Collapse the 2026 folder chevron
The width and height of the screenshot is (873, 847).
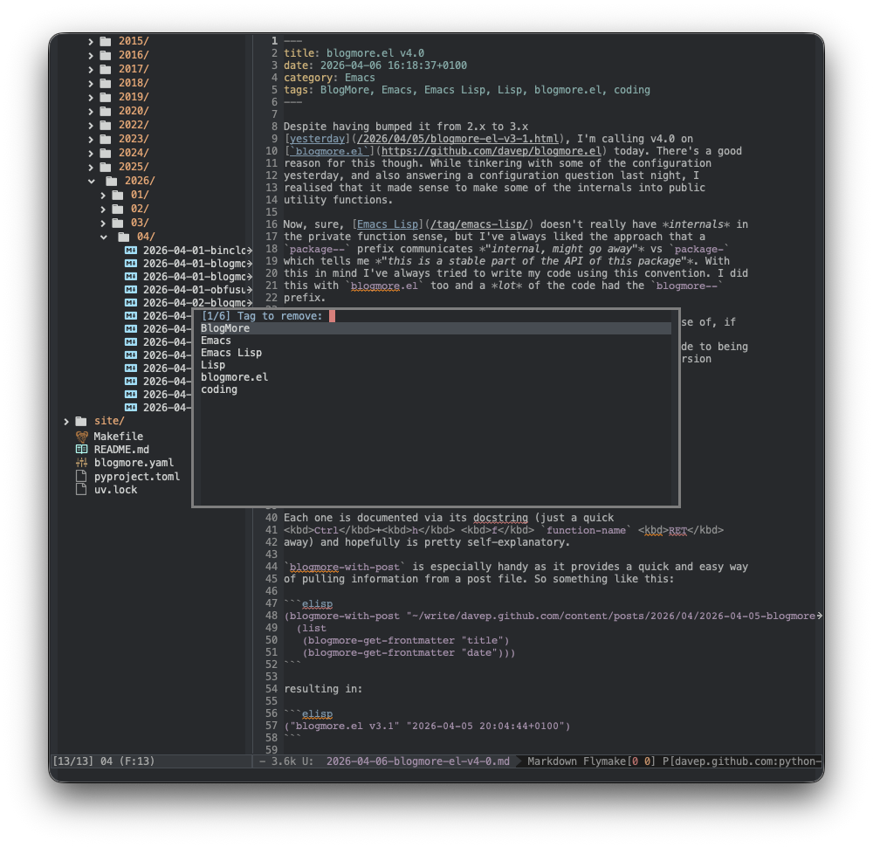92,181
